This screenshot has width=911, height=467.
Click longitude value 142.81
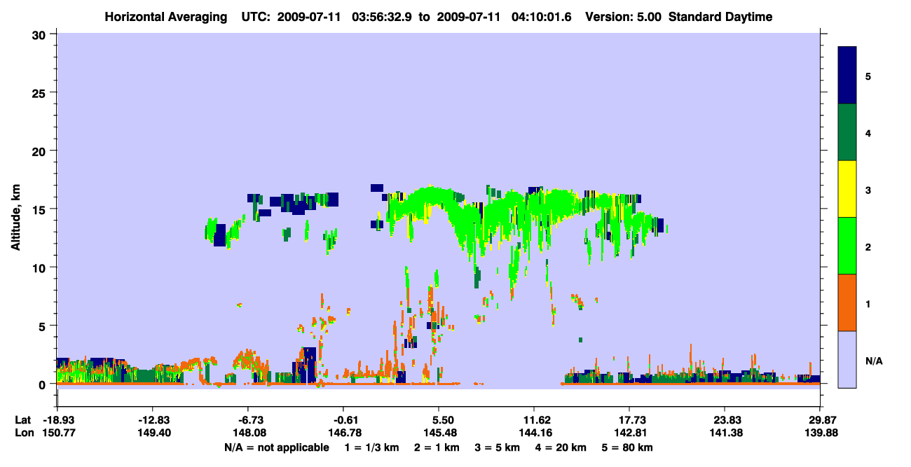(629, 433)
